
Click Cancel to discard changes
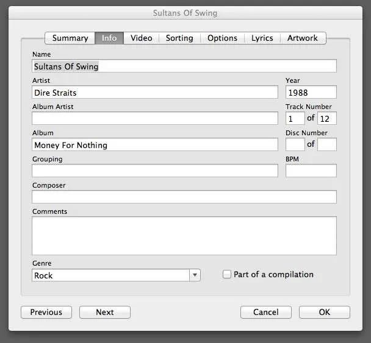[265, 312]
